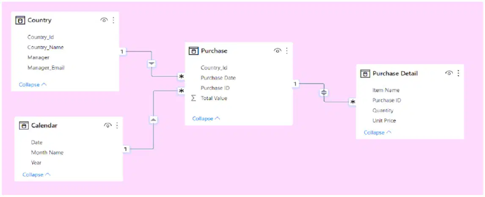Toggle the Country table's visibility eye

tap(104, 20)
